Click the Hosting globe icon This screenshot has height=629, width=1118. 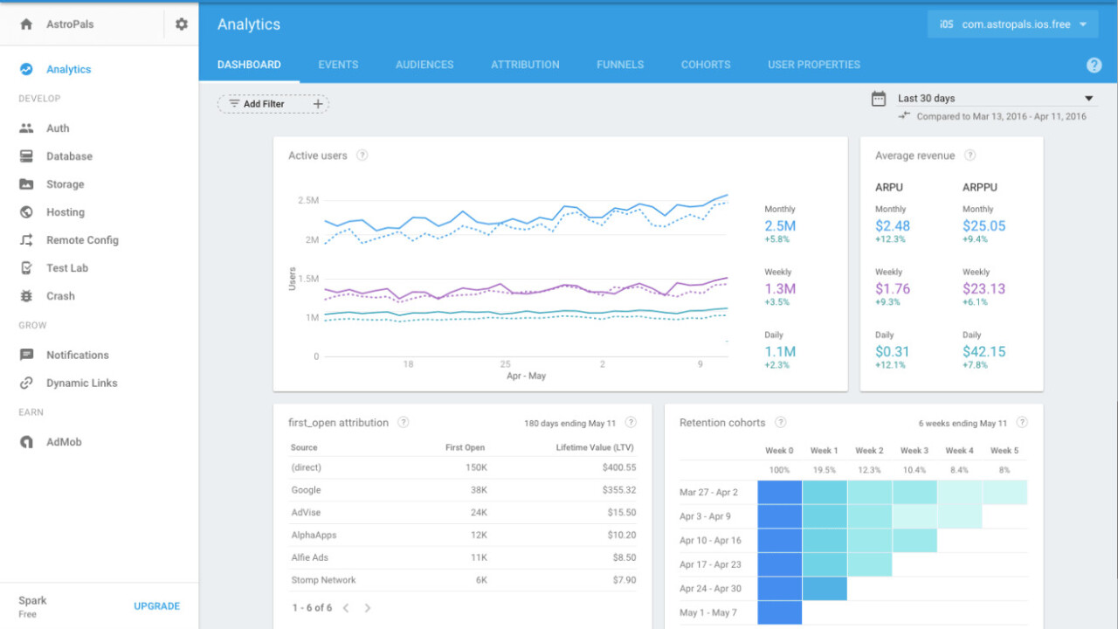pyautogui.click(x=27, y=212)
